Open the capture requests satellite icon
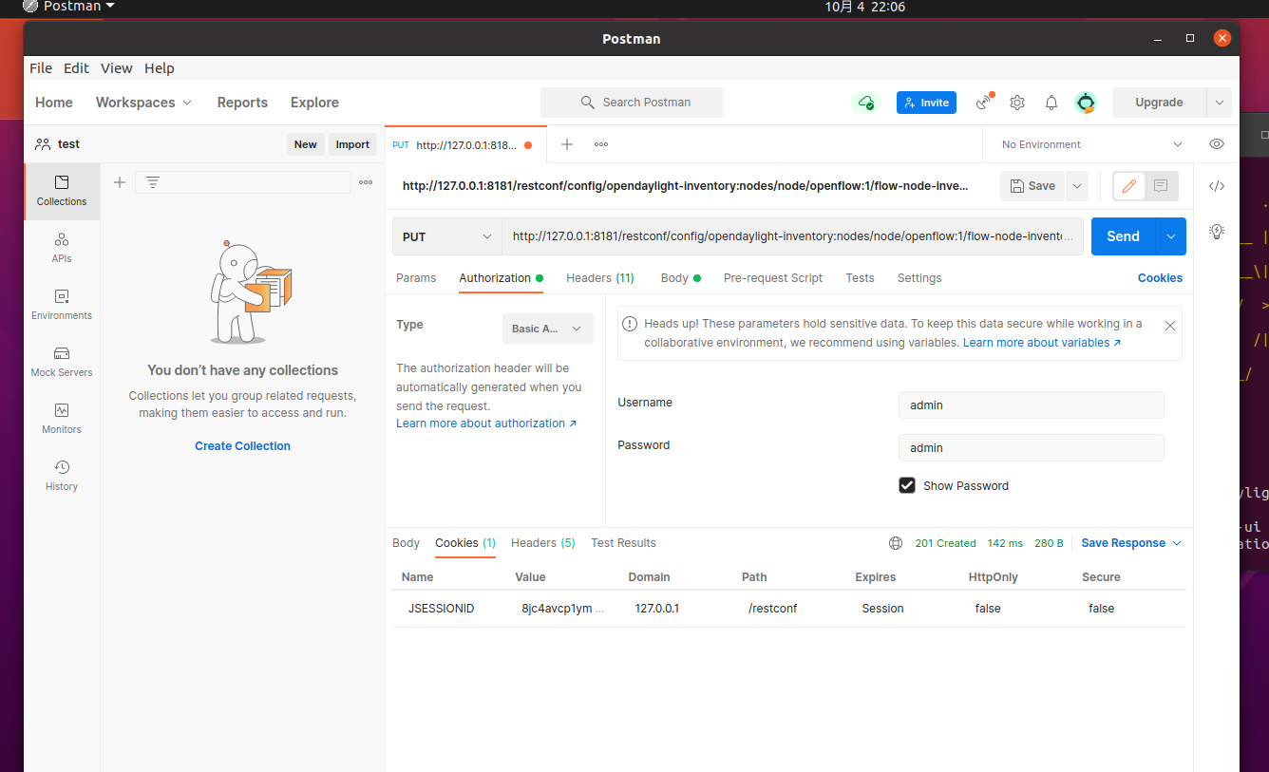 pyautogui.click(x=984, y=103)
